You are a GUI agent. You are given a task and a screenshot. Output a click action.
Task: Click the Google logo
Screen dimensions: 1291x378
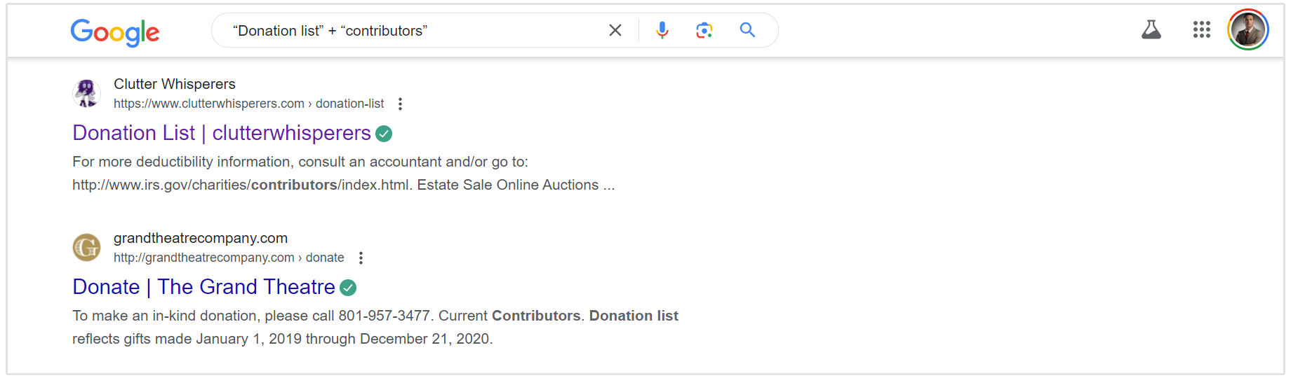pos(115,31)
